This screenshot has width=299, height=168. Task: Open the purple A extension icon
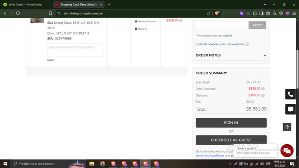(242, 14)
